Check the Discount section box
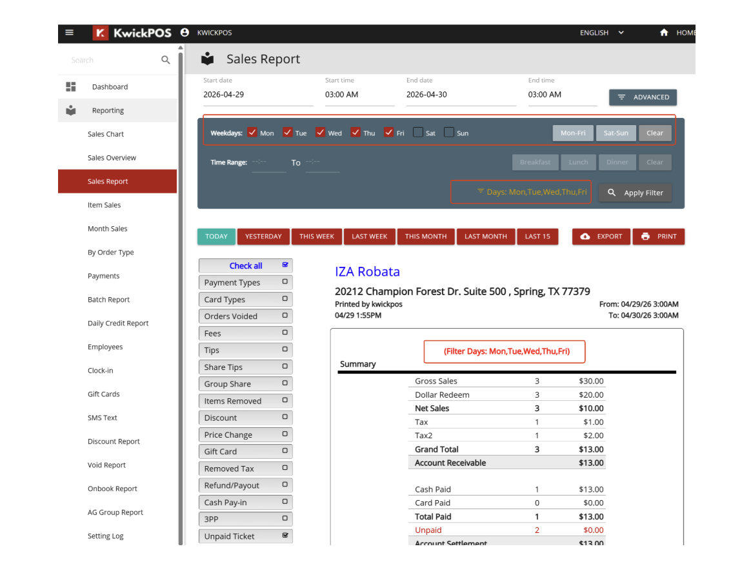 [x=285, y=417]
